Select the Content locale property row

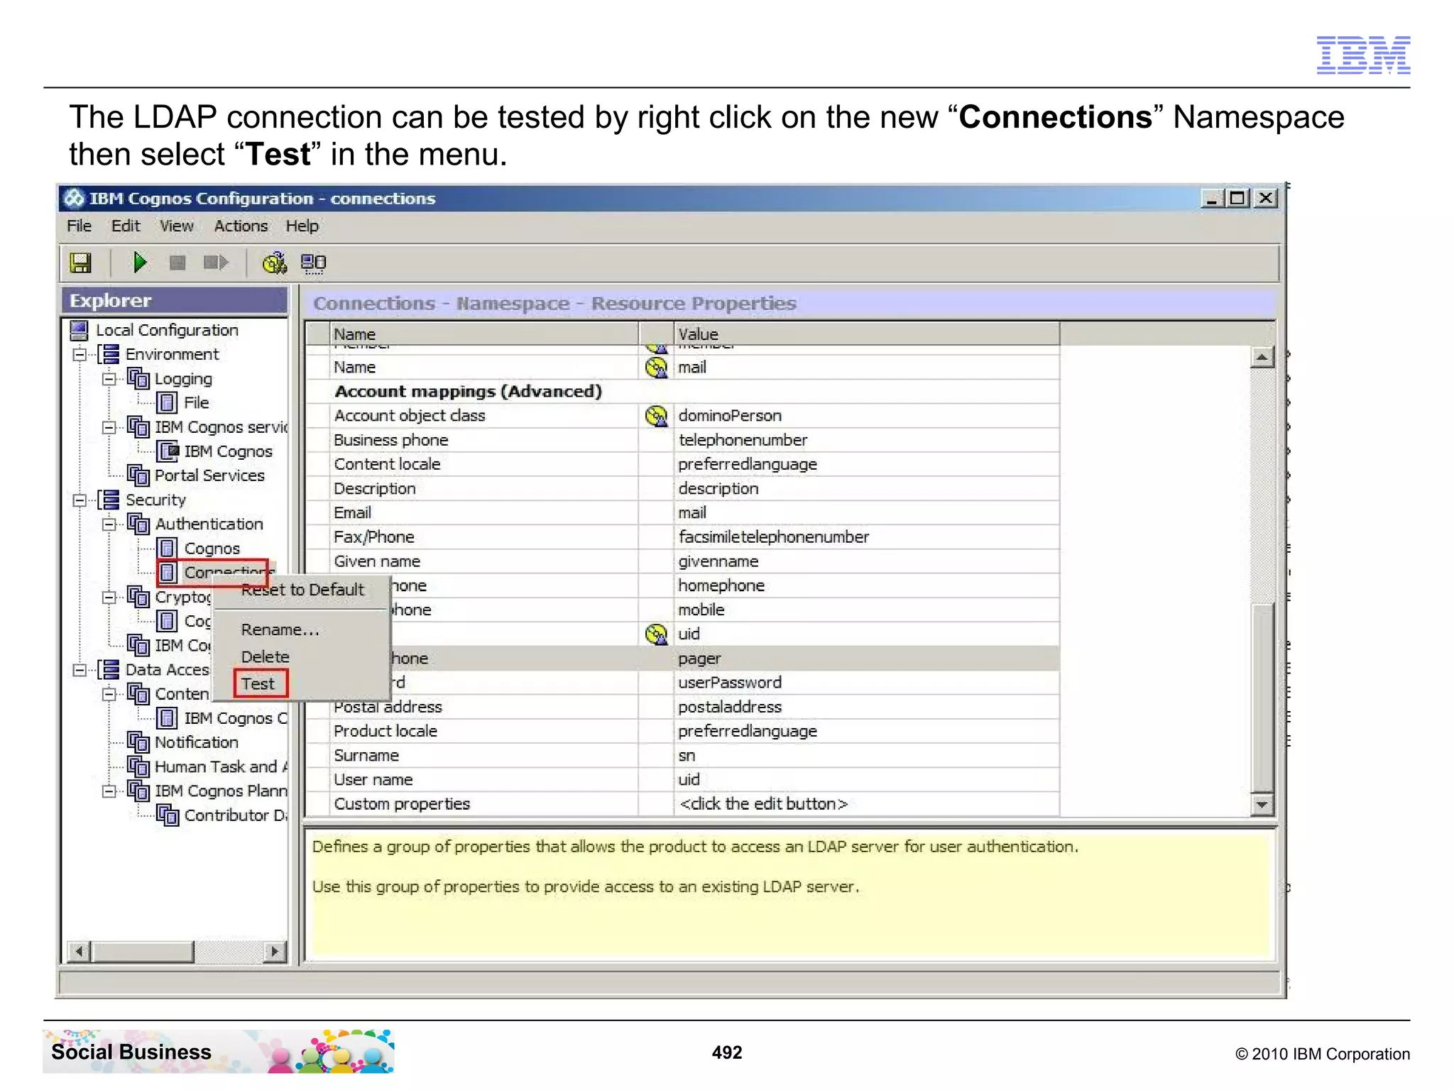tap(683, 464)
